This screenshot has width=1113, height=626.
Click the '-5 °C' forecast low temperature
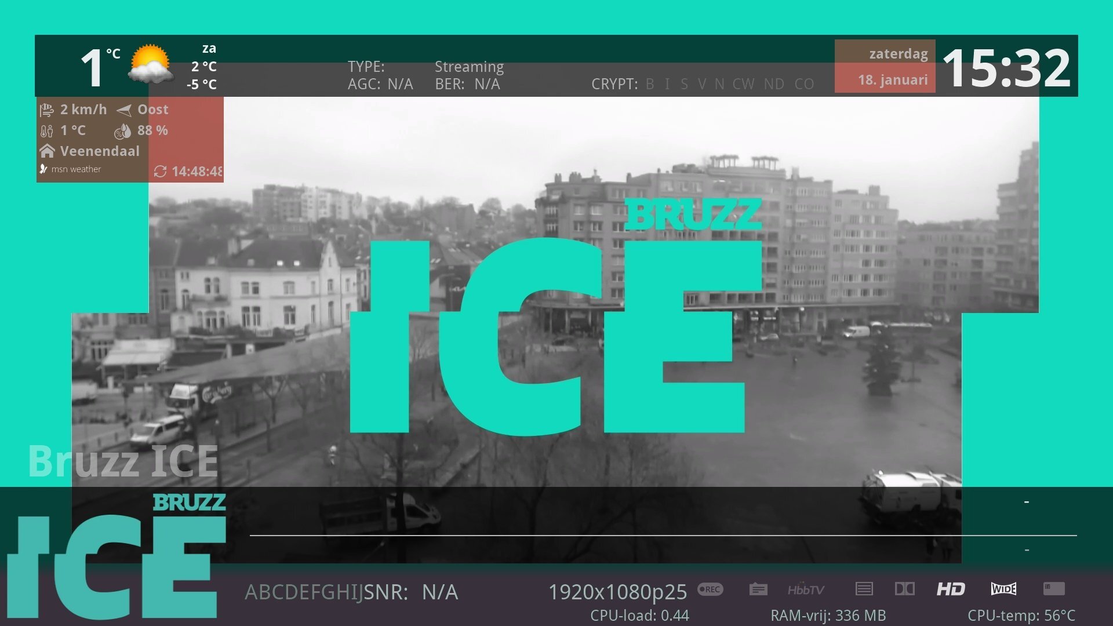pos(202,85)
